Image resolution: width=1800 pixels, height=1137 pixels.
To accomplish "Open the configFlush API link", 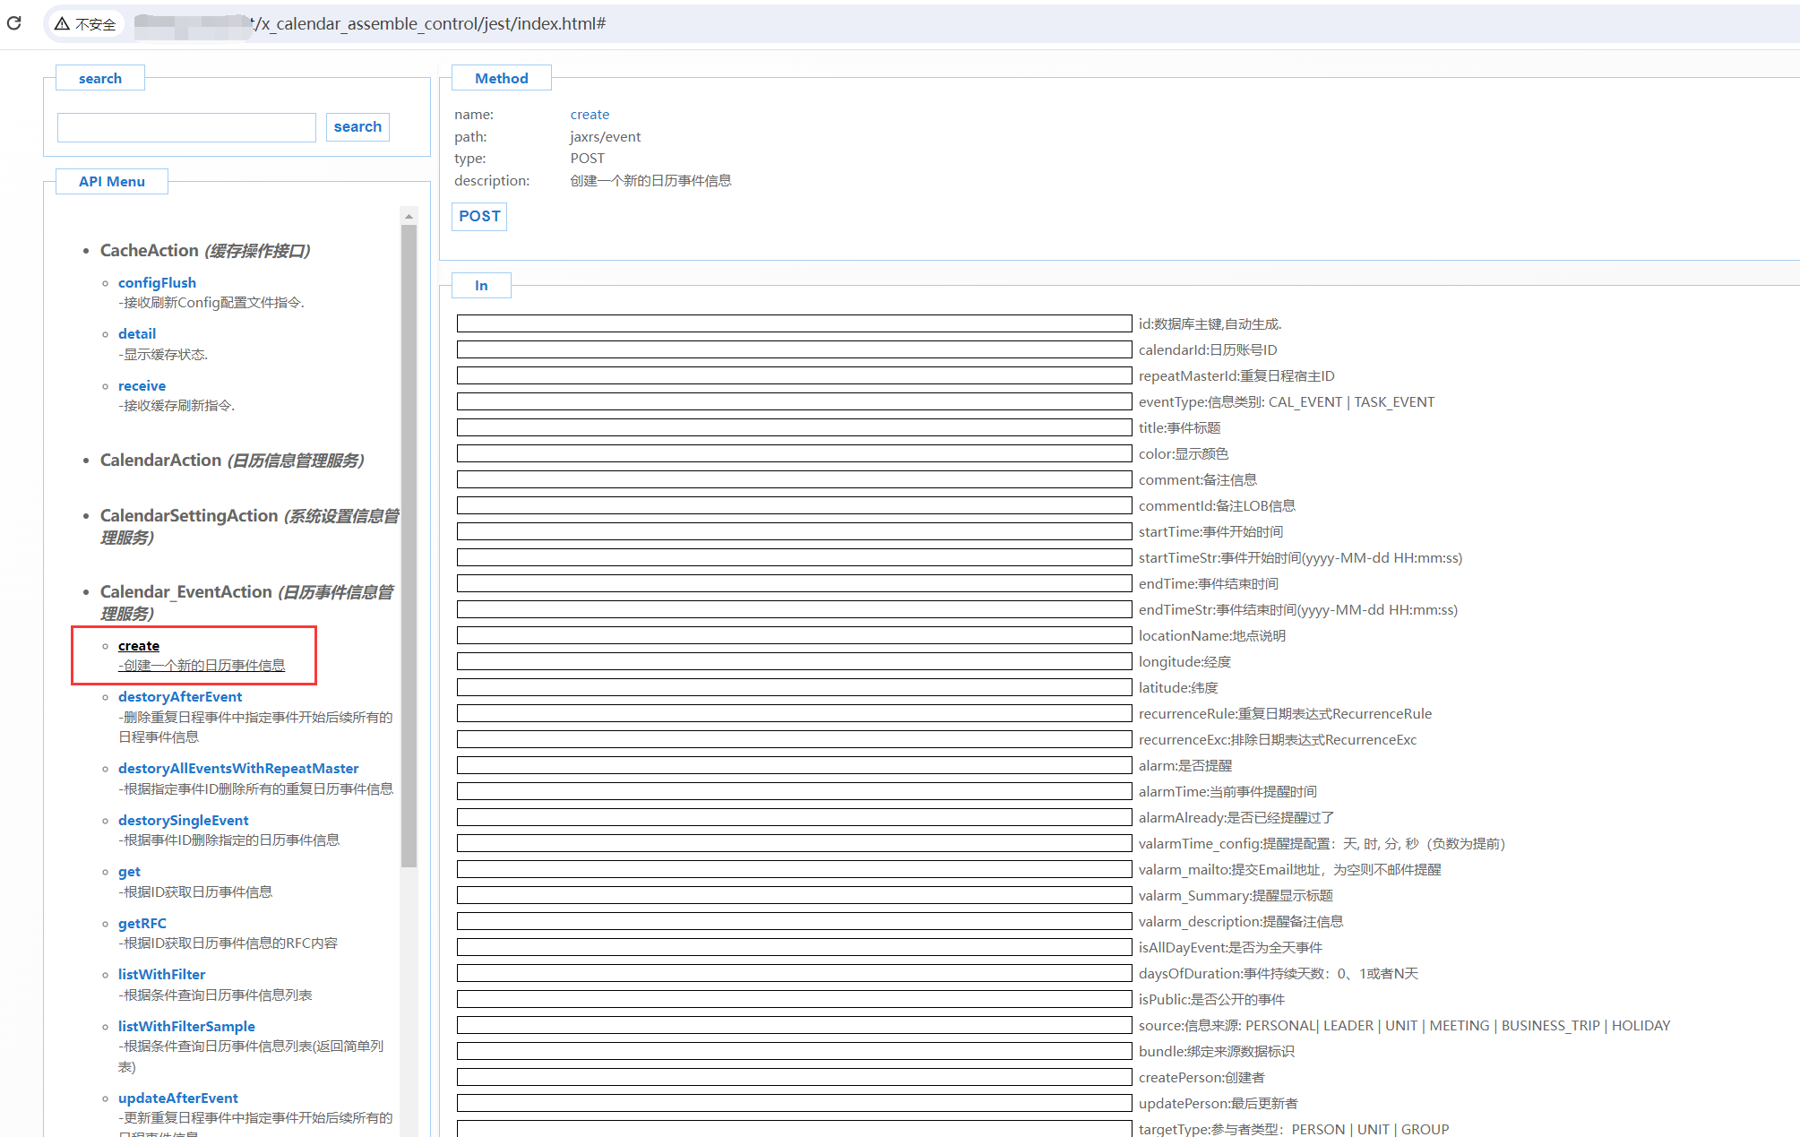I will [x=157, y=283].
